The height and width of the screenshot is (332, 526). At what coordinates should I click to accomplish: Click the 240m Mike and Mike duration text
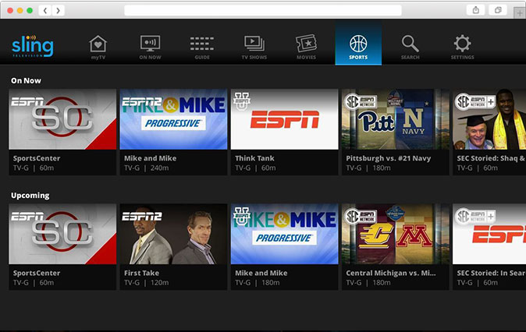[159, 168]
